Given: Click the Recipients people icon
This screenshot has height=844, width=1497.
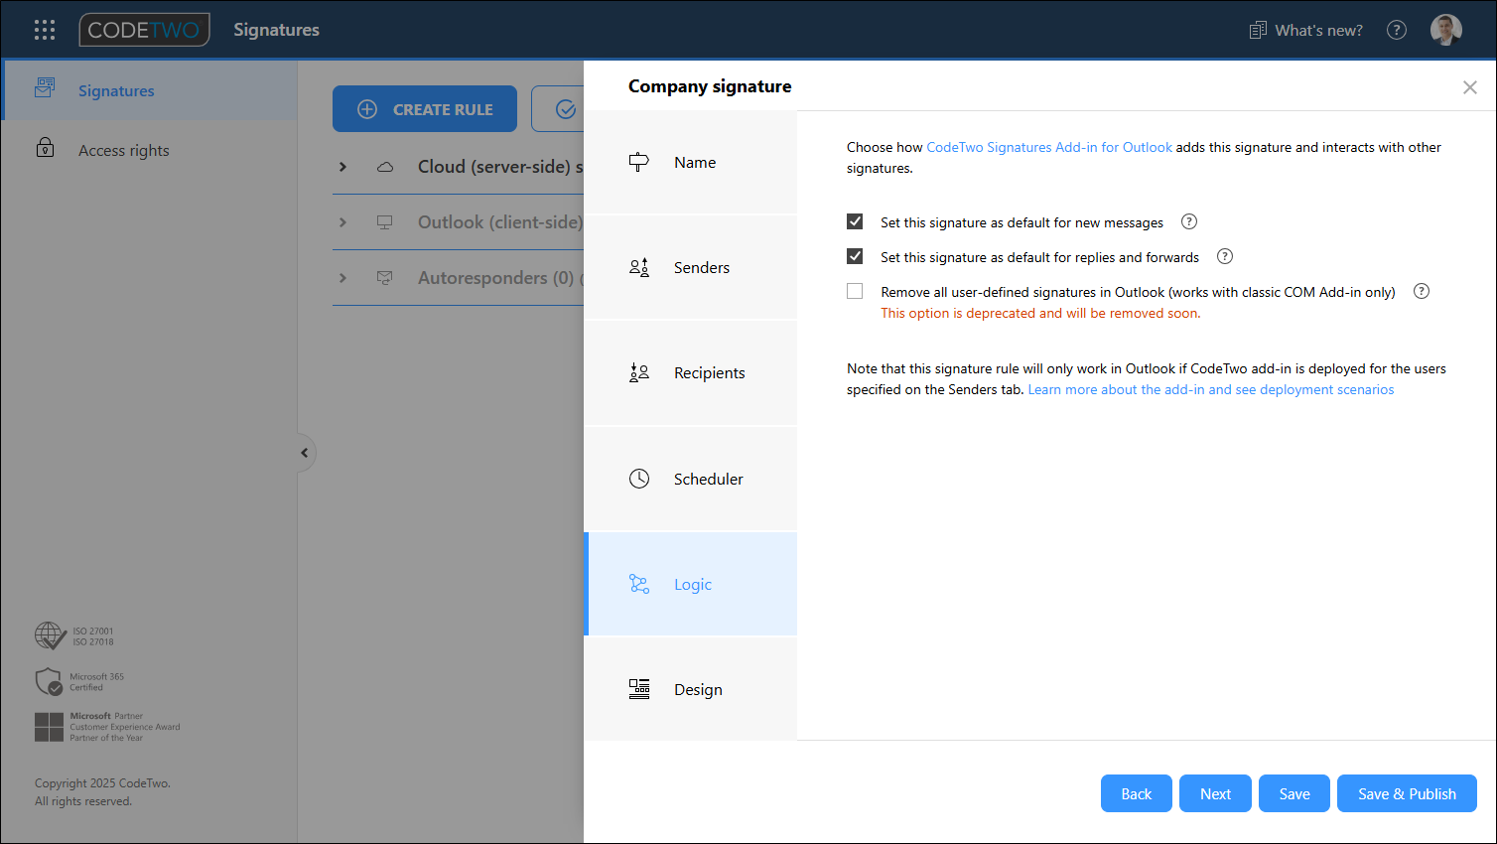Looking at the screenshot, I should (639, 372).
